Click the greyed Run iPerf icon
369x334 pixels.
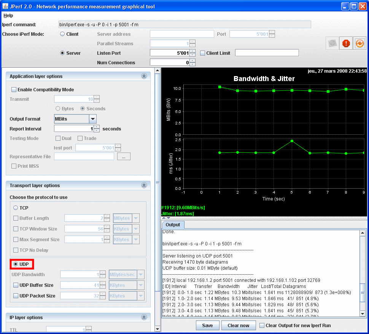pyautogui.click(x=332, y=43)
